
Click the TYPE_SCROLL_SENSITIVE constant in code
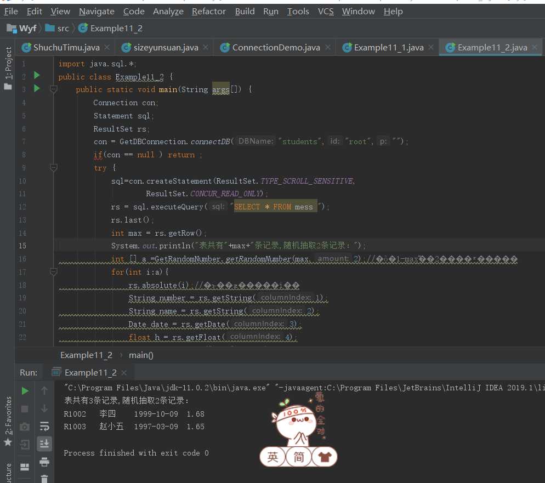(x=306, y=181)
